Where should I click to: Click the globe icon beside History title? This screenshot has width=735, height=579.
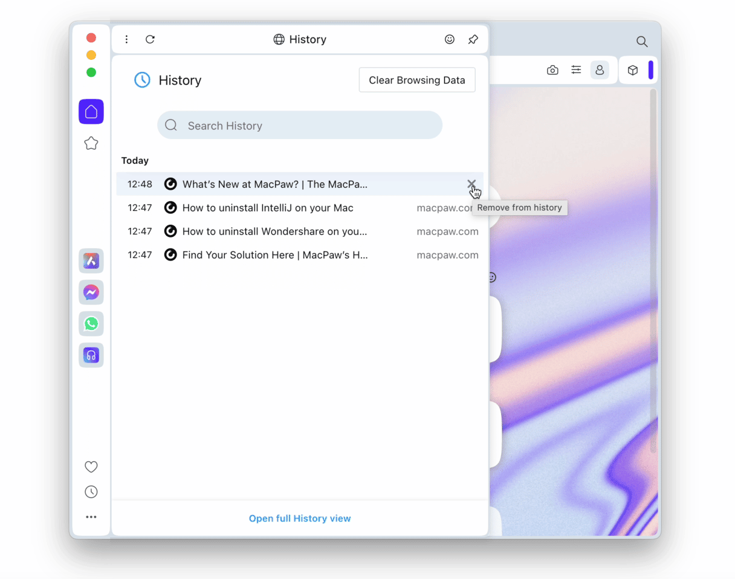click(279, 39)
